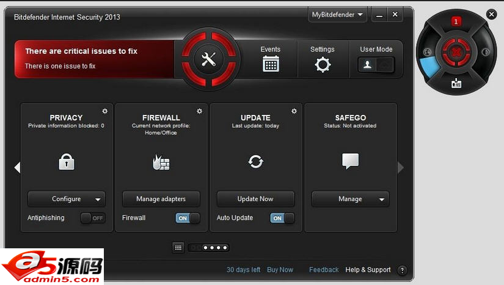Click the module page indicator dots
Viewport: 504px width, 285px height.
208,248
